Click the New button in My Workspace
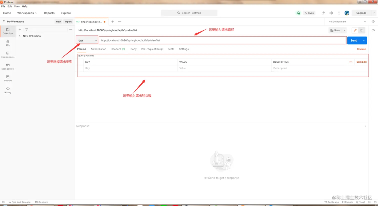Screen dimensions: 378x206 tap(58, 22)
